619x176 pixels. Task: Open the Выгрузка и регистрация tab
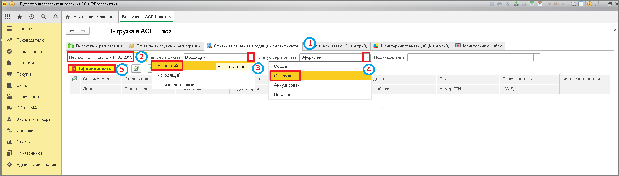click(96, 46)
